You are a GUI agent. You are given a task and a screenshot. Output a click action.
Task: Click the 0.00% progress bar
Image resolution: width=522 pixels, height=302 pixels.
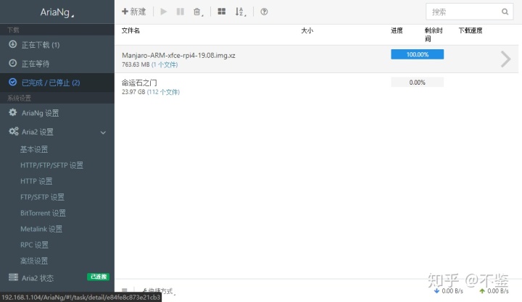(417, 82)
